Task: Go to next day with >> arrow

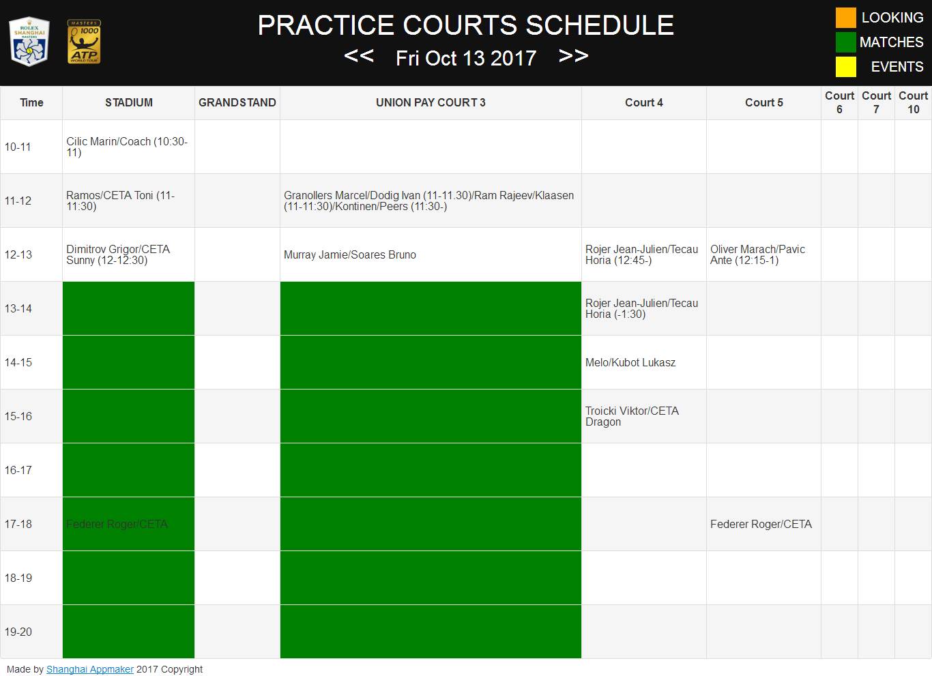Action: click(573, 56)
